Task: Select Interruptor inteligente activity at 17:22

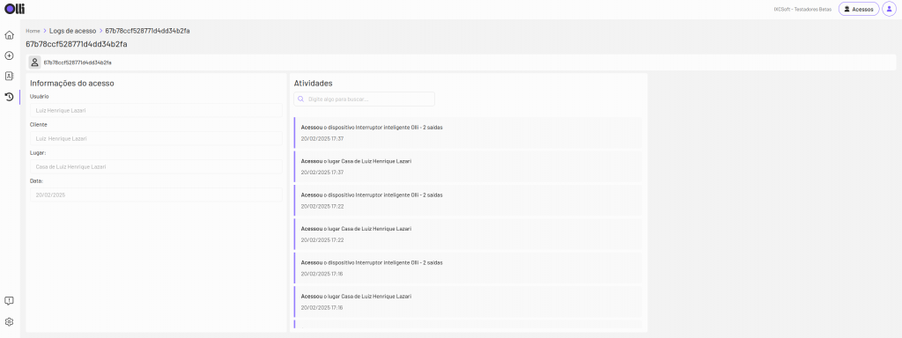Action: [x=469, y=201]
